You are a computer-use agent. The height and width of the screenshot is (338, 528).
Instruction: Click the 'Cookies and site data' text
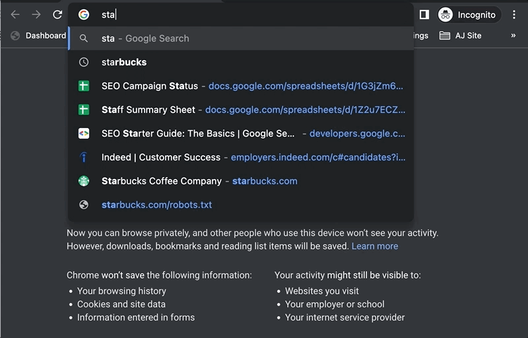click(x=121, y=304)
